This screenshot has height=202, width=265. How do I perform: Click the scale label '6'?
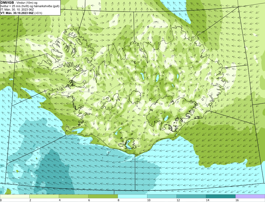pos(89,200)
